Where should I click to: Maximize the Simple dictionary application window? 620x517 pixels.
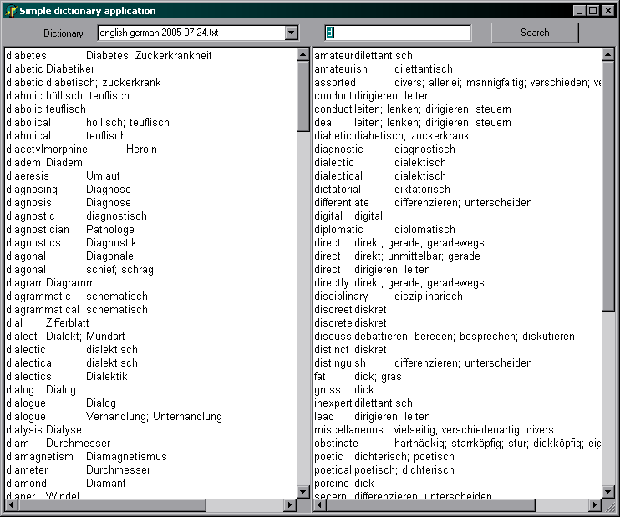(x=592, y=11)
